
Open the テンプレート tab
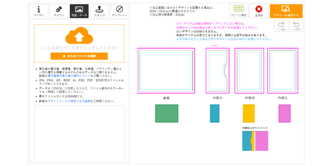(120, 11)
